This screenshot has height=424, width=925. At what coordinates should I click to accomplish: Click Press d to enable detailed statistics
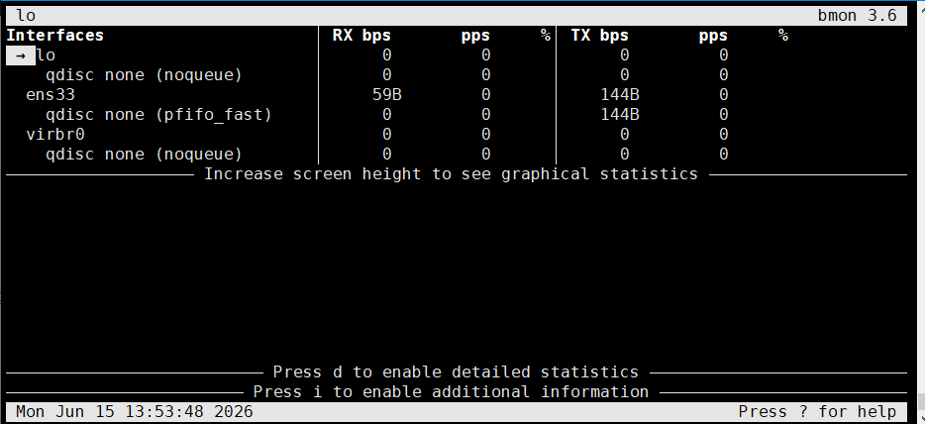point(456,372)
